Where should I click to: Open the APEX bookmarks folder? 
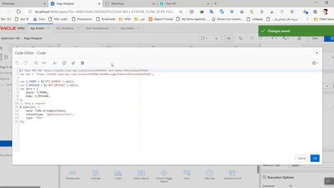(x=125, y=19)
